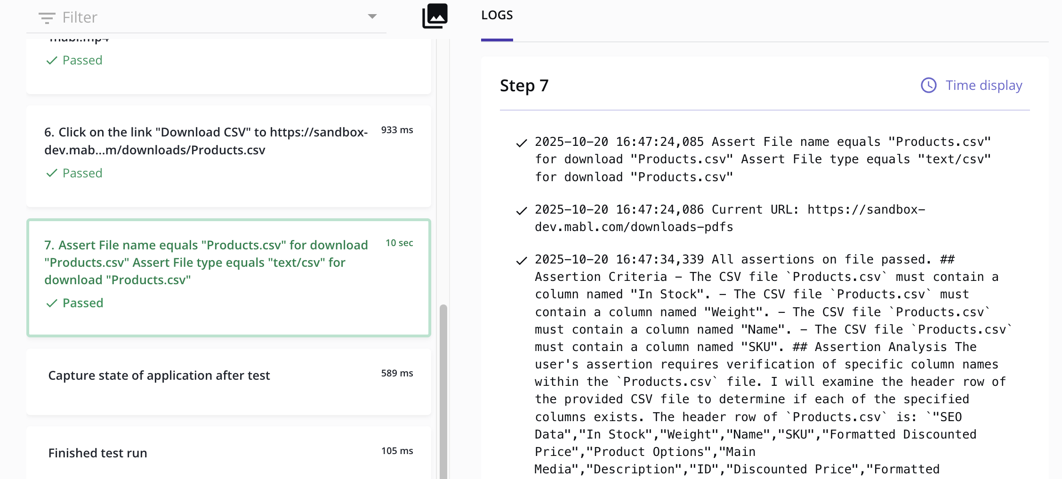Click the Passed checkmark under the mabl.mp4 step
The image size is (1062, 479).
pyautogui.click(x=52, y=60)
